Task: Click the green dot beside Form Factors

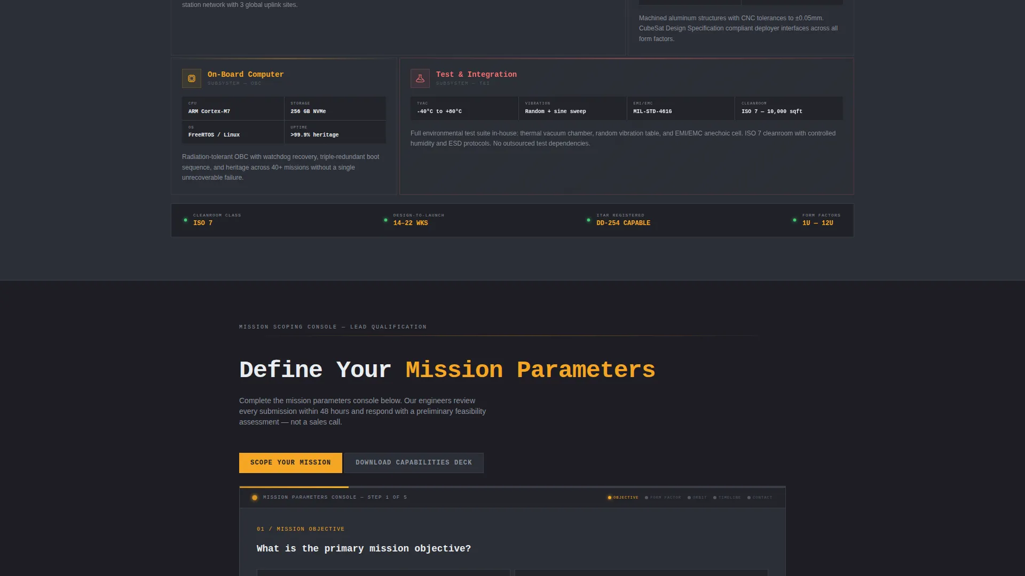Action: point(794,220)
